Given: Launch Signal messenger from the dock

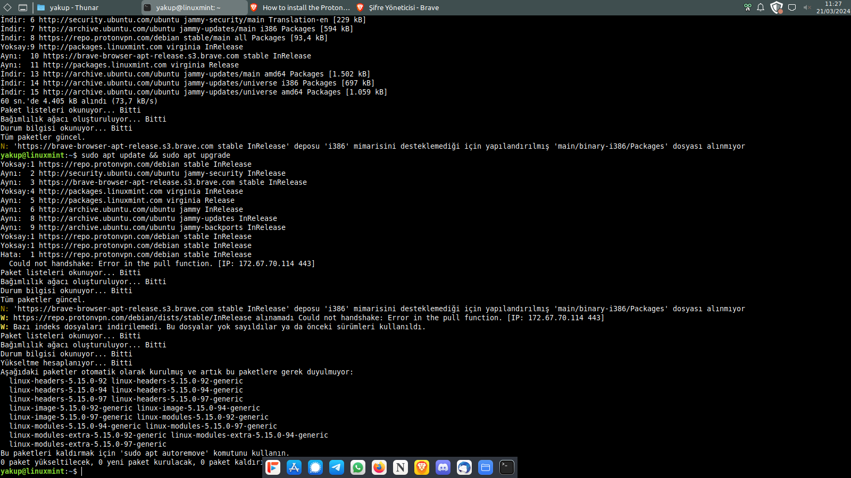Looking at the screenshot, I should 315,467.
